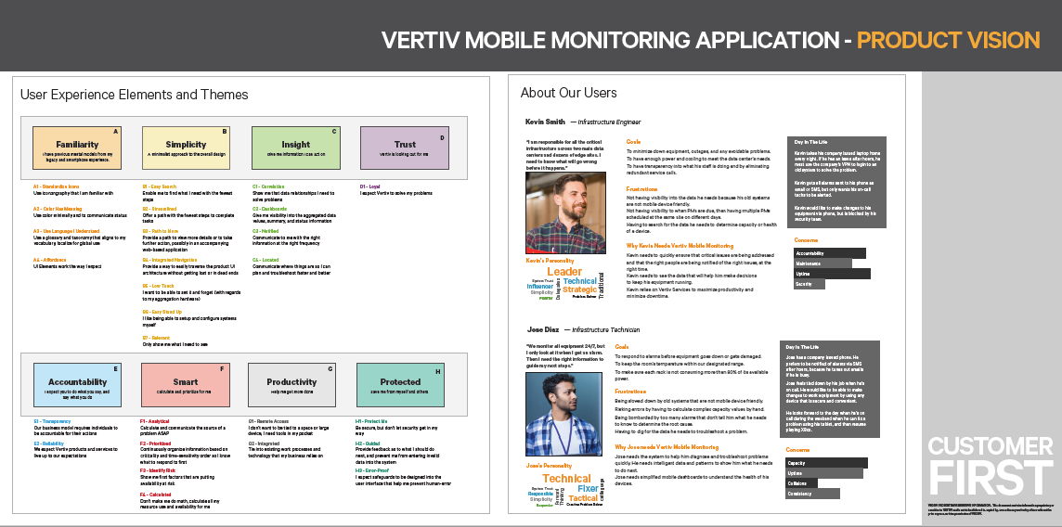The width and height of the screenshot is (1062, 527).
Task: Click the 'H2 - Guided' heading
Action: pos(367,443)
